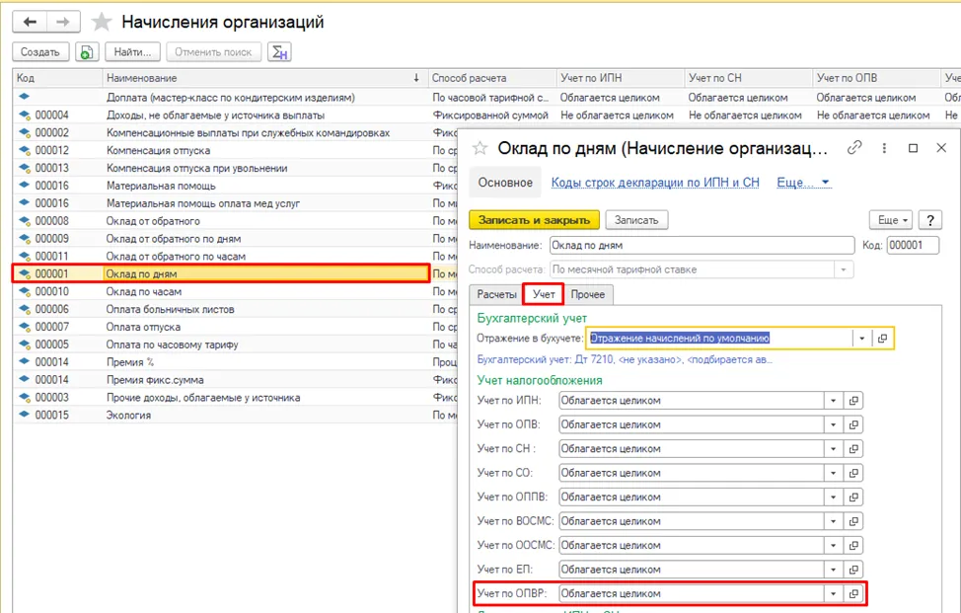The image size is (961, 613).
Task: Open the linked item for Учет по ООСМС
Action: (853, 545)
